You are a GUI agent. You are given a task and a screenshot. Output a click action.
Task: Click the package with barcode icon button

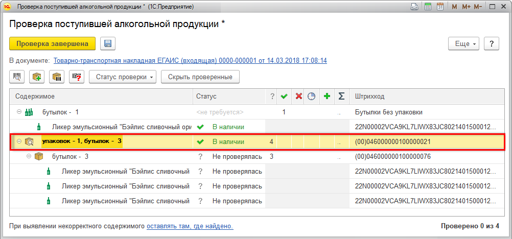pyautogui.click(x=57, y=77)
